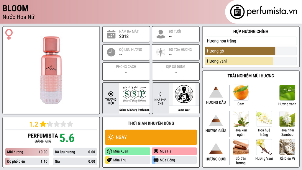Click the calendar icon beside Năm ra mắt
This screenshot has height=170, width=302.
pos(111,34)
